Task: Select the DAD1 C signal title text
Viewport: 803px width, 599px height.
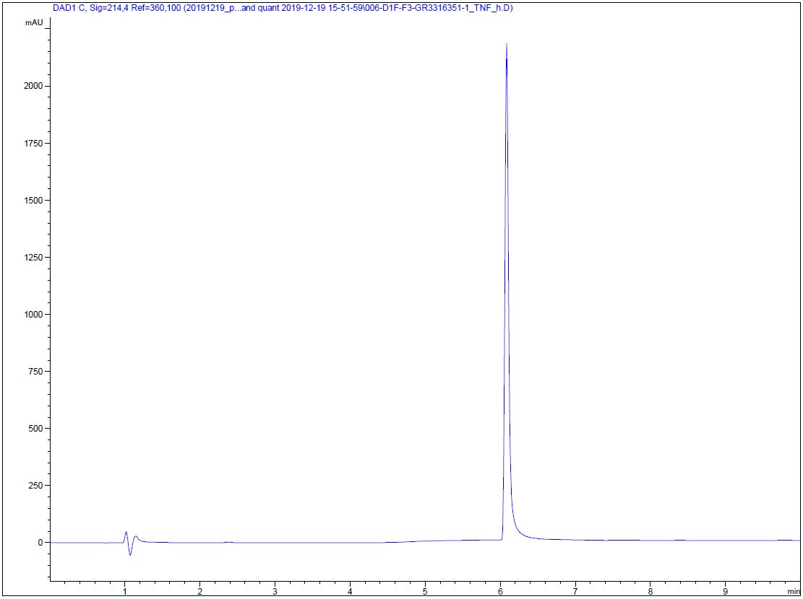Action: (283, 8)
